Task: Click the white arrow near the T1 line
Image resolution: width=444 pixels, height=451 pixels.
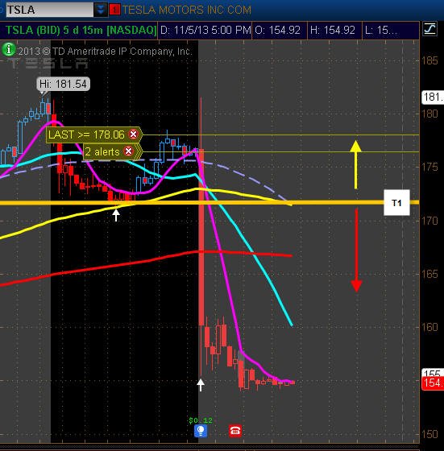Action: coord(116,215)
